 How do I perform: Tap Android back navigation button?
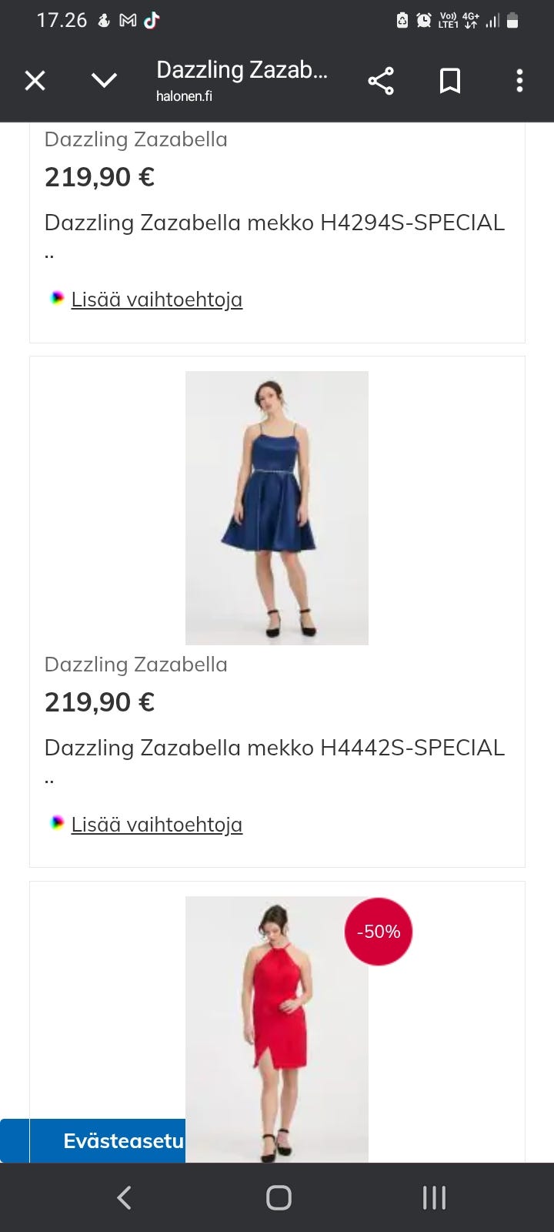(x=124, y=1197)
